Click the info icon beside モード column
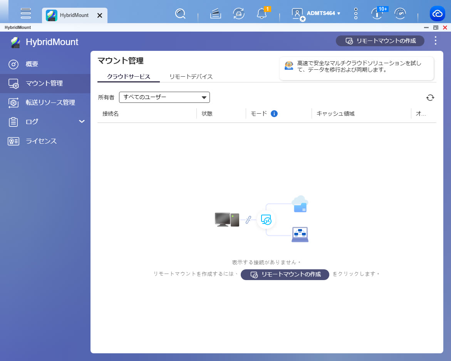Screen dimensions: 451x361 (274, 114)
